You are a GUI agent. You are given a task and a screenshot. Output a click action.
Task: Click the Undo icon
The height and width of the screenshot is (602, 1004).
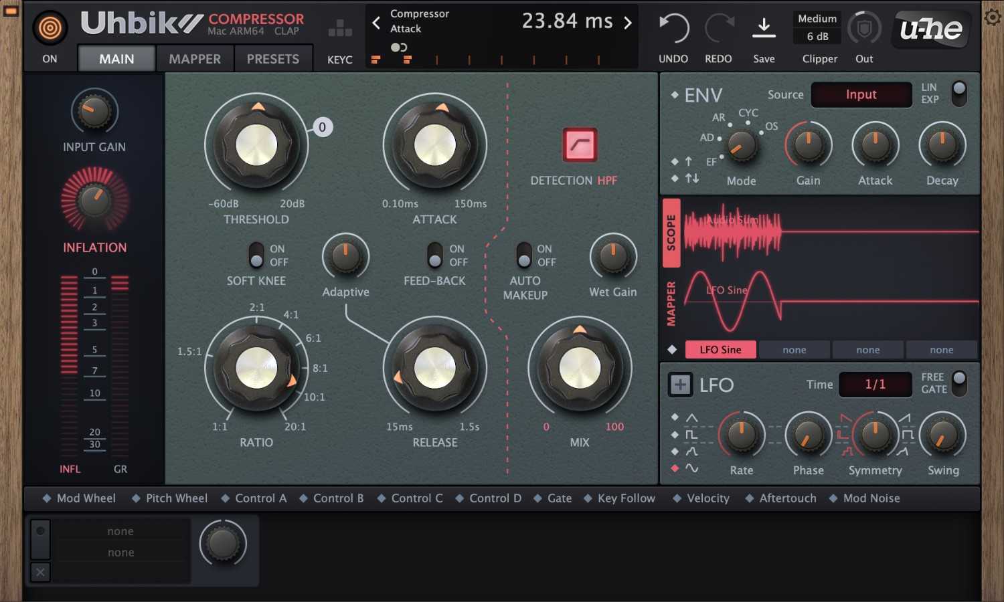[673, 28]
